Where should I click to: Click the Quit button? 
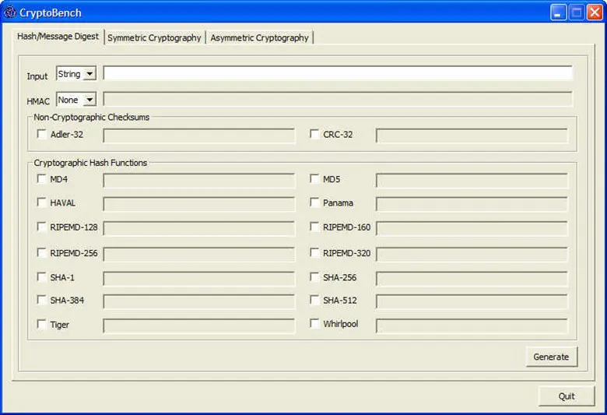tap(566, 396)
